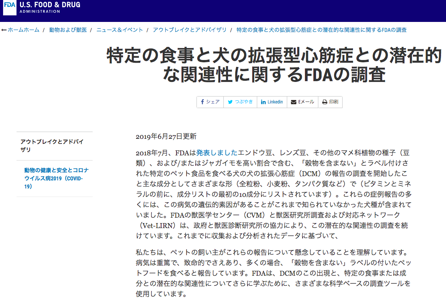446x300 pixels.
Task: Click the back arrow before ホームホーム
Action: [x=4, y=30]
